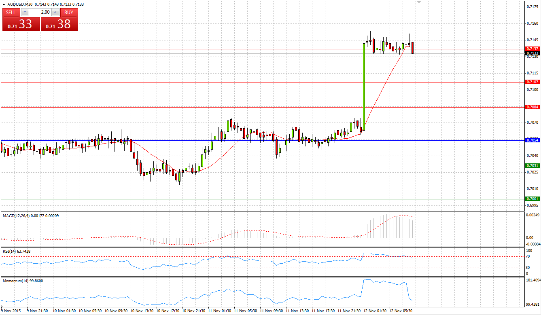Viewport: 541px width, 315px height.
Task: Click the 0.7175 price axis value
Action: [532, 7]
